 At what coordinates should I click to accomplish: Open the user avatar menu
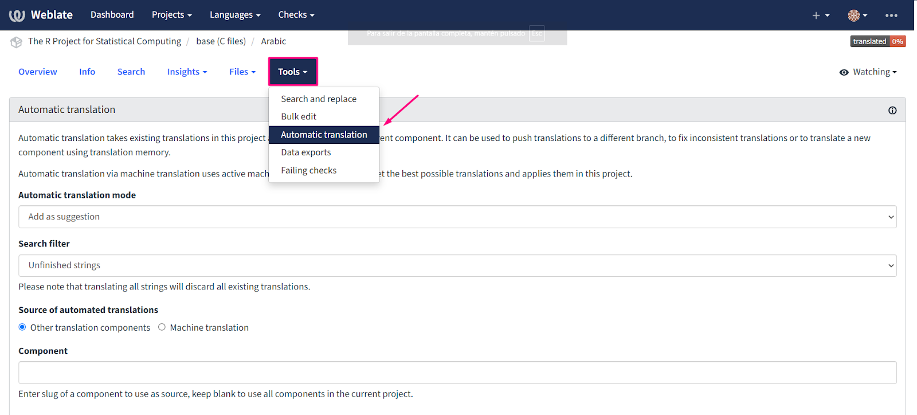[x=857, y=15]
